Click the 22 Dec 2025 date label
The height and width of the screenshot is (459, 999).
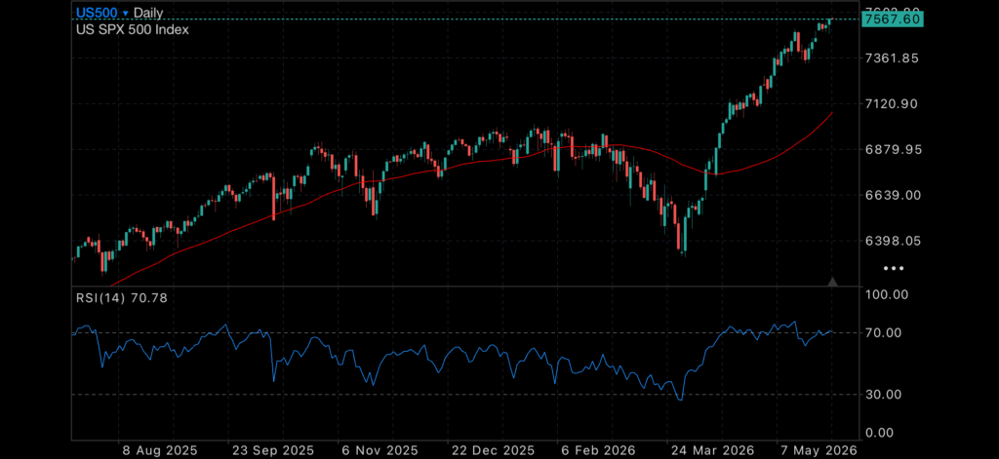[493, 451]
